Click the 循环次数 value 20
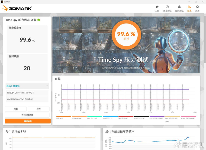The height and width of the screenshot is (150, 206). pyautogui.click(x=27, y=68)
